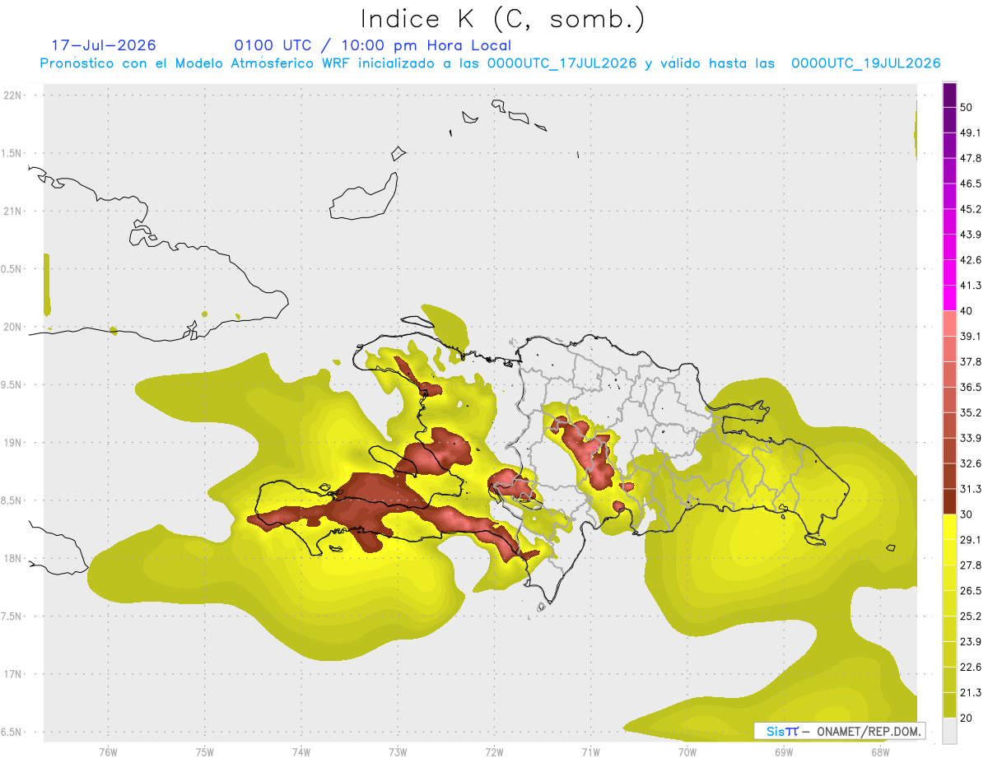Click the '36.5' value on the color scale
Screen dimensions: 988x763
971,387
